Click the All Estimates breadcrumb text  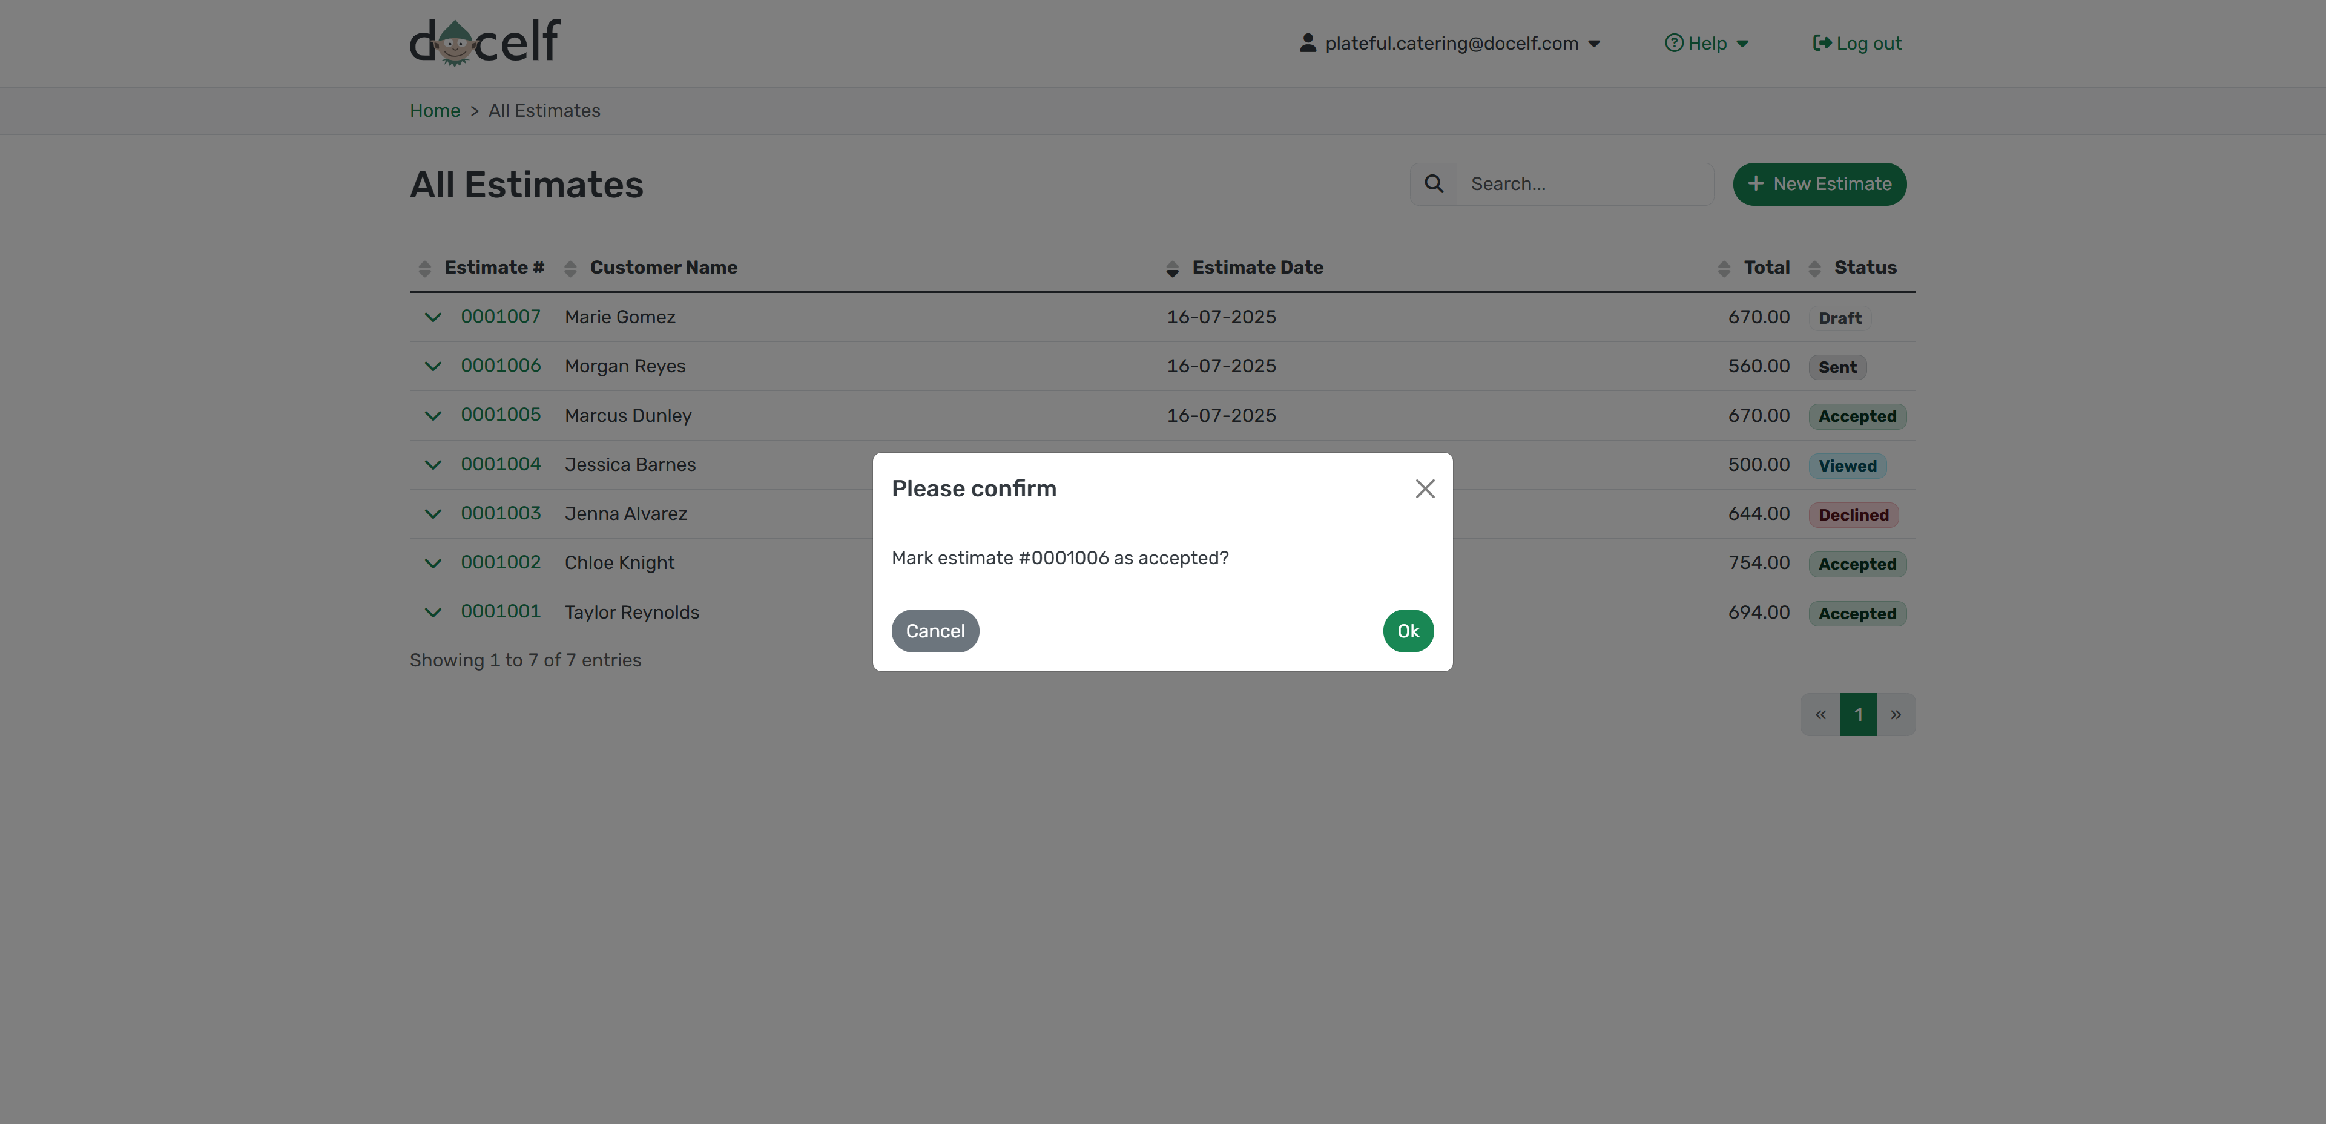(x=544, y=111)
